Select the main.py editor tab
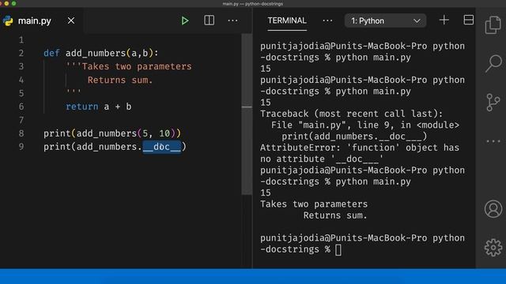The width and height of the screenshot is (506, 284). (x=41, y=21)
